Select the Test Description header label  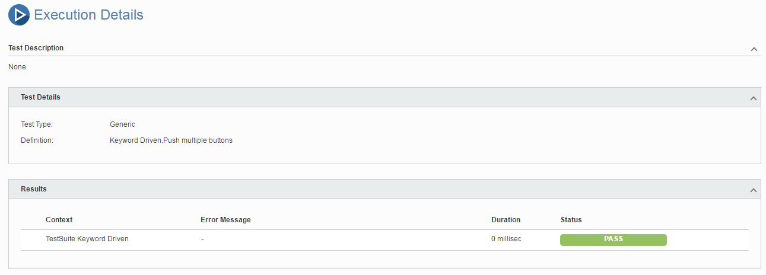tap(36, 48)
